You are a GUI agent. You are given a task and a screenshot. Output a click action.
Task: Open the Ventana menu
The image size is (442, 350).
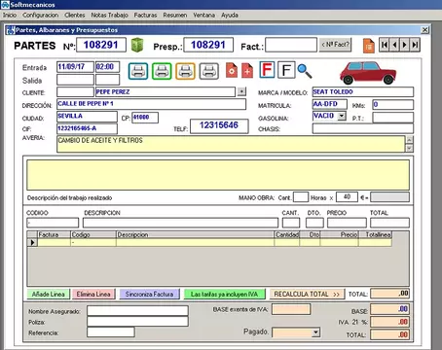click(204, 15)
